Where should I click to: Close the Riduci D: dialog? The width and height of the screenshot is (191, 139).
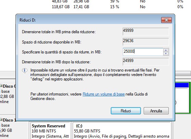coord(166,20)
